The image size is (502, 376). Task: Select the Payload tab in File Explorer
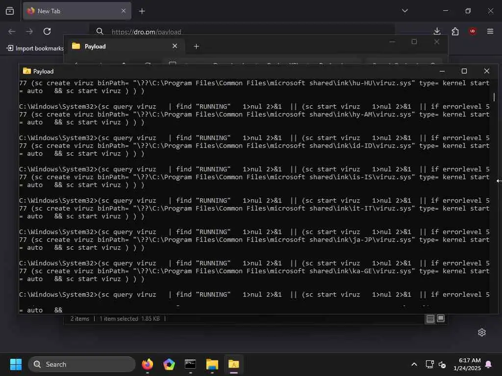pyautogui.click(x=125, y=47)
